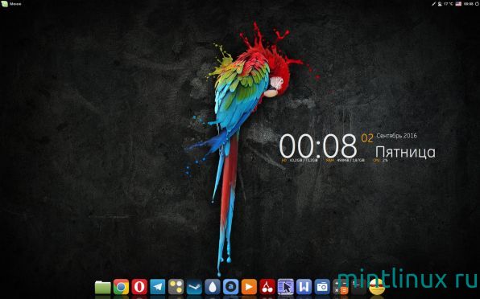
Task: Open the Меню button in top panel
Action: (x=11, y=4)
